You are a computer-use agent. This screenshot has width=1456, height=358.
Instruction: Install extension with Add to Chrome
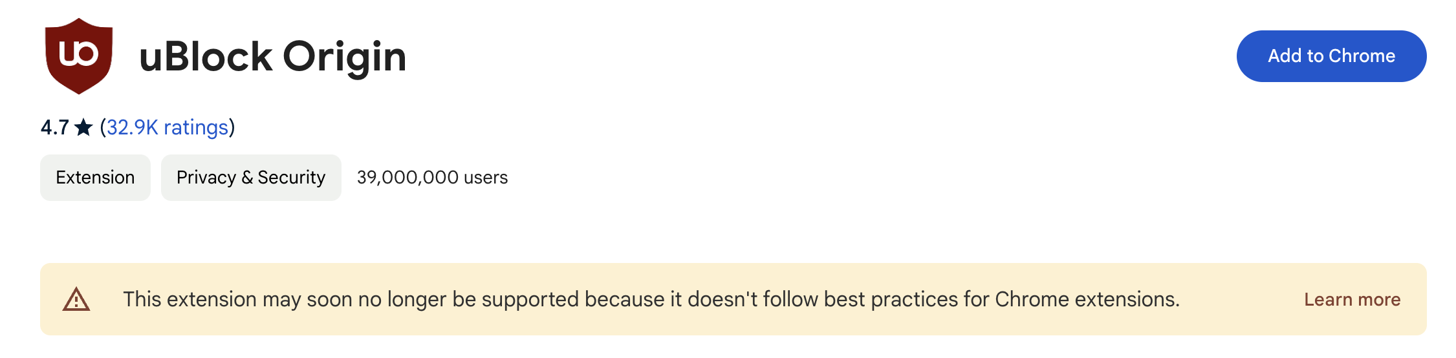[1331, 56]
